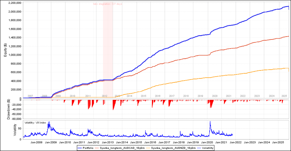Click the Drawdown ($) axis title
Viewport: 291px width, 151px height.
click(8, 109)
